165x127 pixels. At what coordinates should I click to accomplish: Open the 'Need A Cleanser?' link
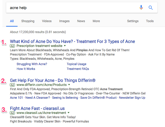tap(38, 98)
